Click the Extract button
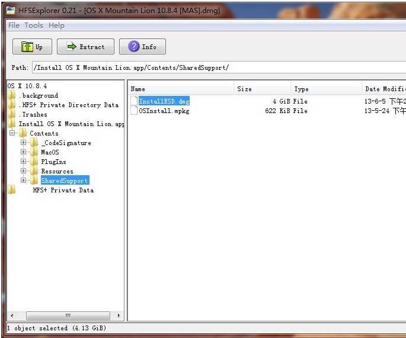Image resolution: width=406 pixels, height=338 pixels. (x=85, y=47)
